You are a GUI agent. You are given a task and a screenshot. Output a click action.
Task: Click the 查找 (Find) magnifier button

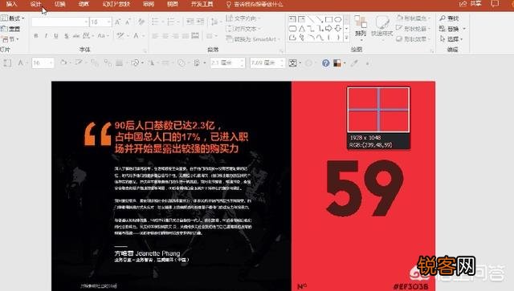(x=450, y=18)
